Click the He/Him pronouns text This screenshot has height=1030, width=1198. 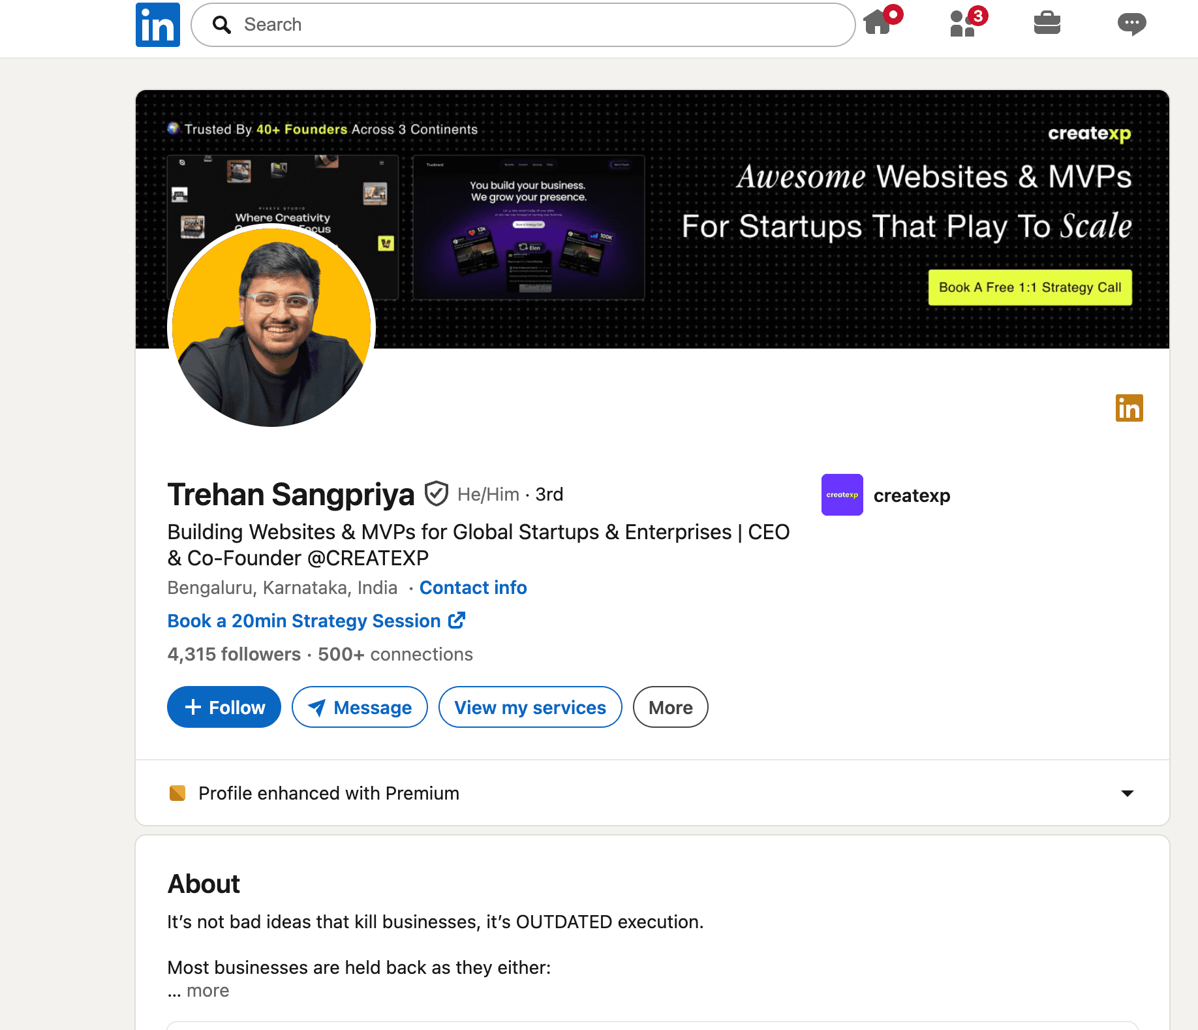[x=488, y=494]
